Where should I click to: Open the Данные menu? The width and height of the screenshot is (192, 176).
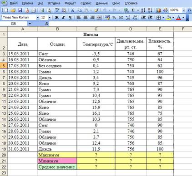101,3
